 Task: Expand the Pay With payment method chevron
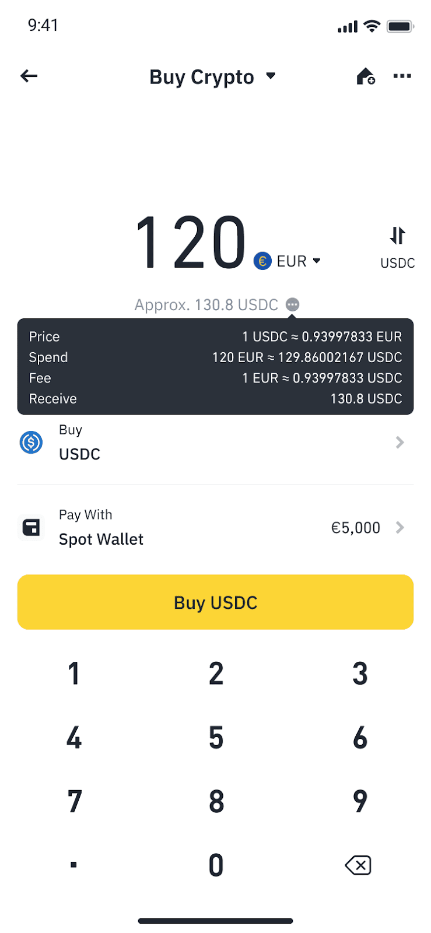coord(400,528)
